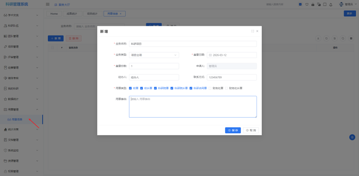Image resolution: width=359 pixels, height=176 pixels.
Task: Toggle fullscreen for the 新增 dialog
Action: tap(252, 31)
